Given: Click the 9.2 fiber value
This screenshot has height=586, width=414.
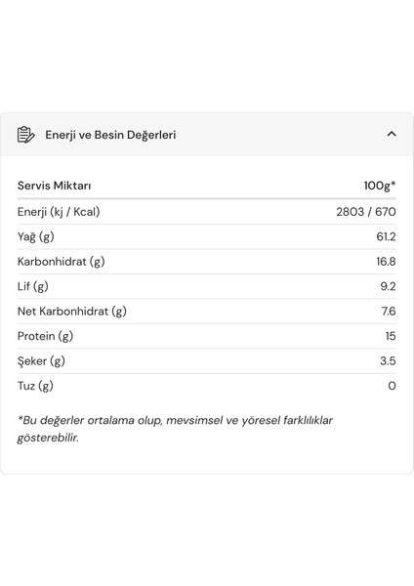Looking at the screenshot, I should pyautogui.click(x=389, y=286).
